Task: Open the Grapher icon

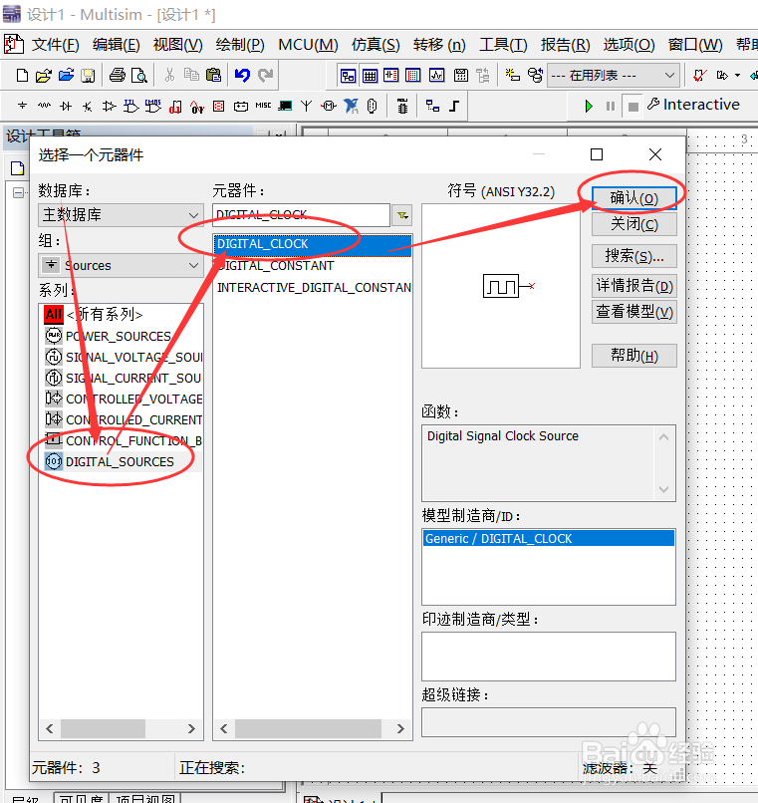Action: click(x=437, y=76)
